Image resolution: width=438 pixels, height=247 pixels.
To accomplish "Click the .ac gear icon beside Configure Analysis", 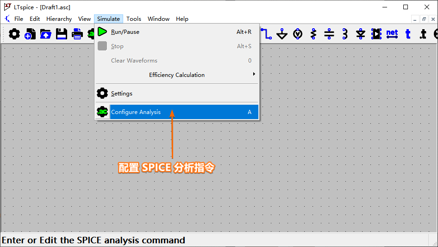I will point(102,112).
